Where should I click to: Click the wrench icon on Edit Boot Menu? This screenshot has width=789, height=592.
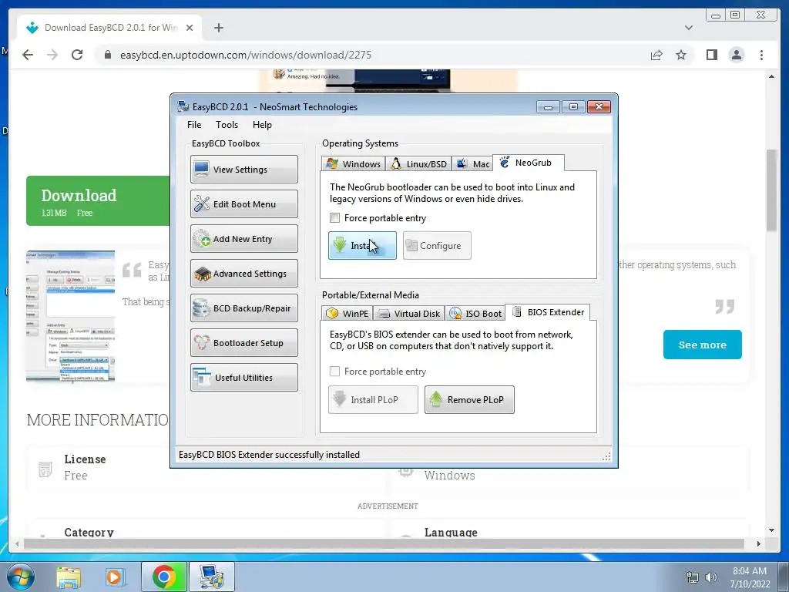pyautogui.click(x=201, y=203)
